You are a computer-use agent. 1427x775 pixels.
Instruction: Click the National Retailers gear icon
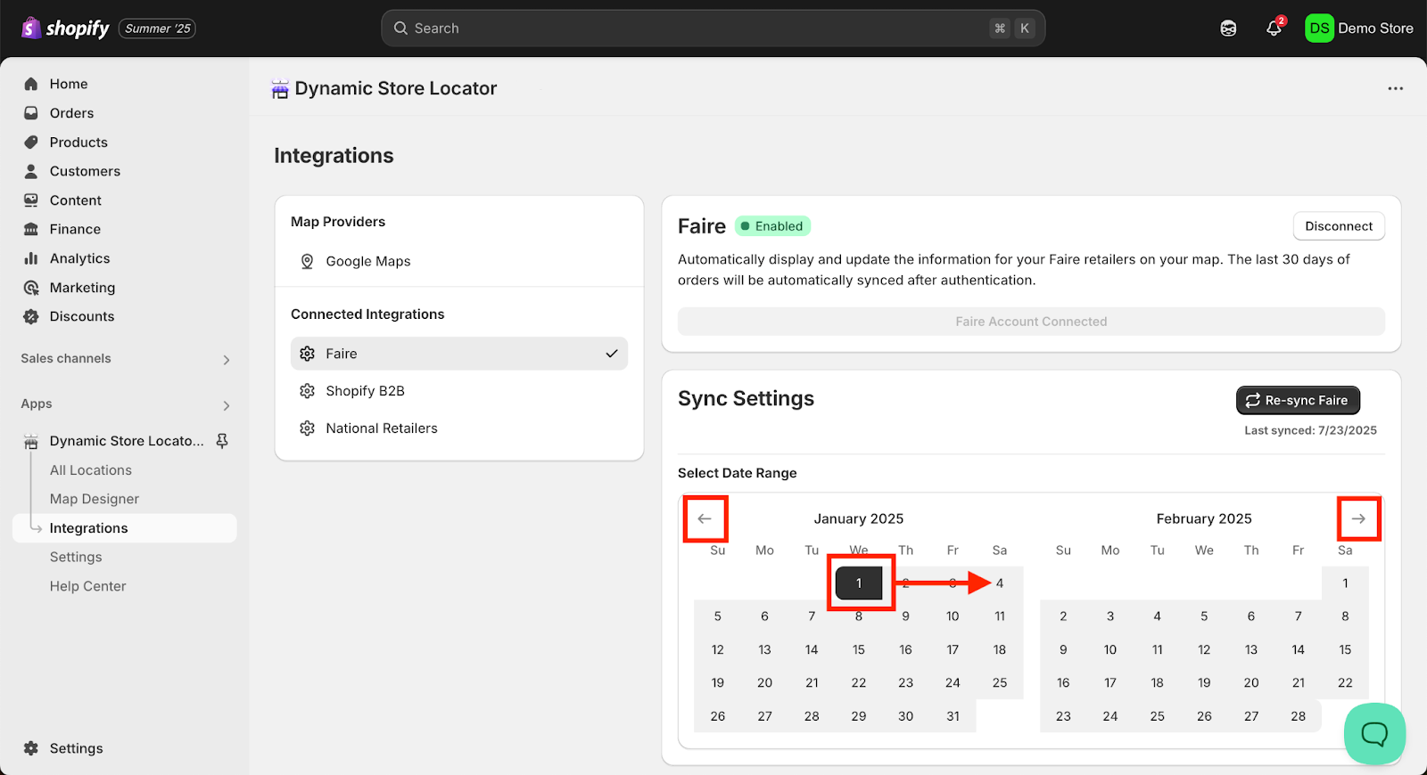tap(307, 428)
